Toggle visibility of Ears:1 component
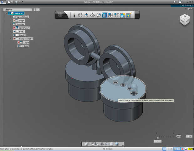Screen dimensions: 194x151 click(x=14, y=31)
